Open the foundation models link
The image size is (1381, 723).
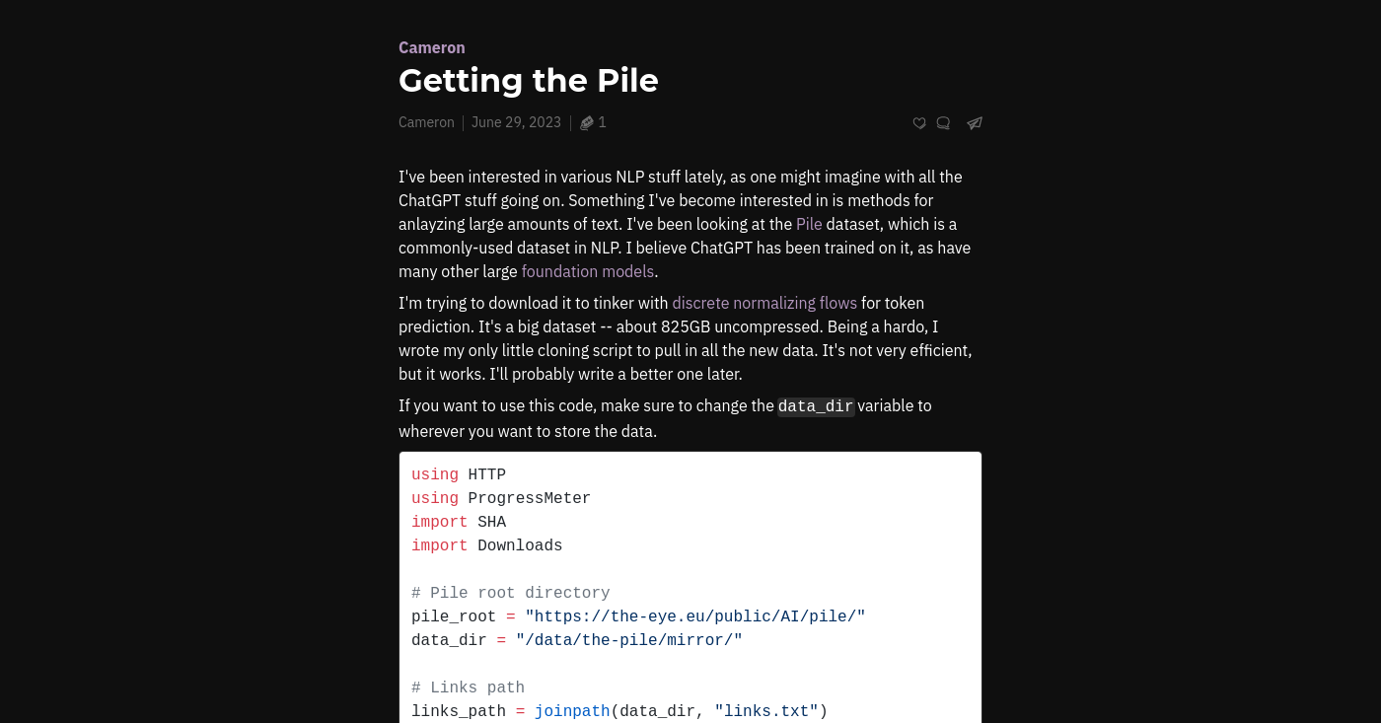[x=588, y=271]
